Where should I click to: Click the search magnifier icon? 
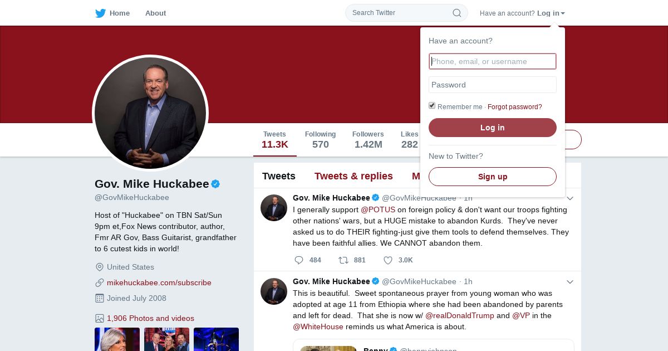tap(456, 13)
